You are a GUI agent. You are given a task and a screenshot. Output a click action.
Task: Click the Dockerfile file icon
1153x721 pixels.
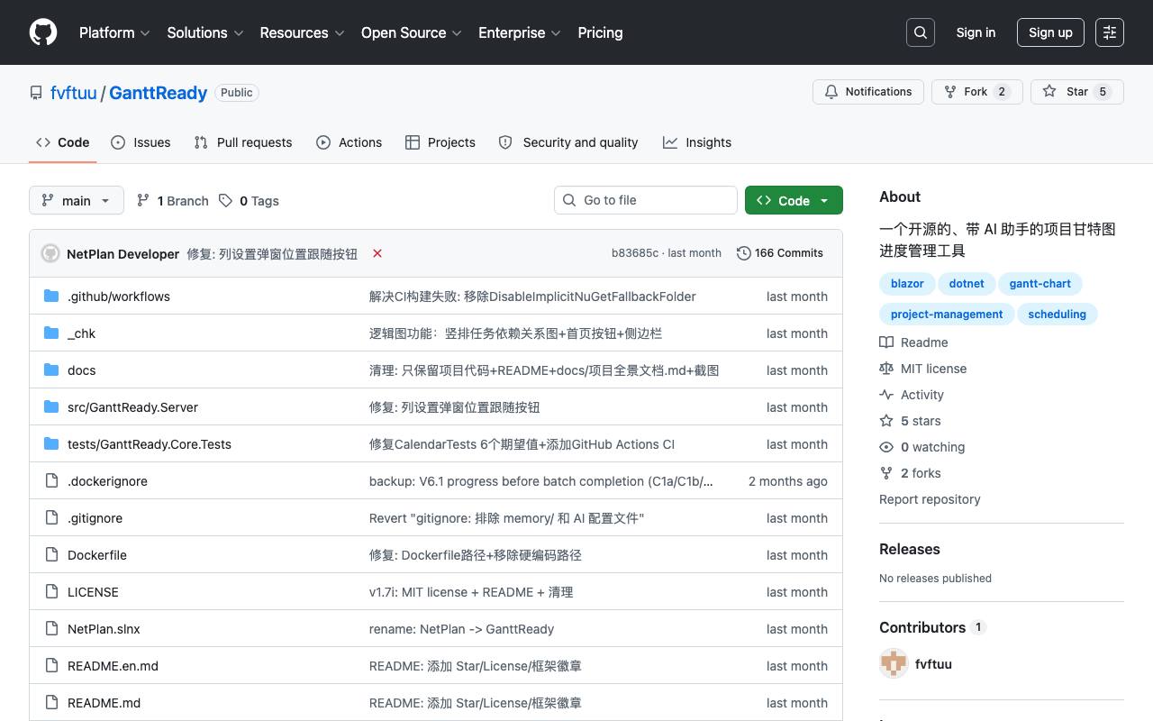pyautogui.click(x=51, y=554)
